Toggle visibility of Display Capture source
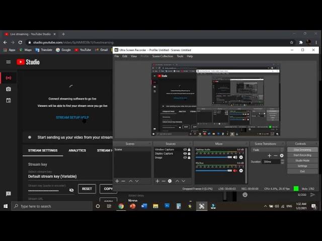The image size is (322, 241). coord(185,154)
